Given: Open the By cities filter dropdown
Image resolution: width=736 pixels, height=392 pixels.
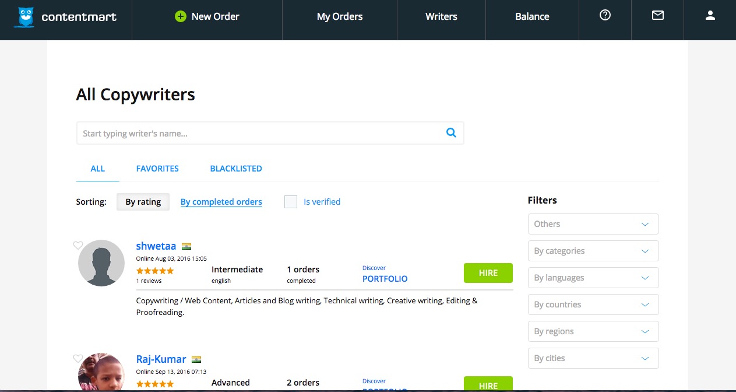Looking at the screenshot, I should [x=593, y=358].
